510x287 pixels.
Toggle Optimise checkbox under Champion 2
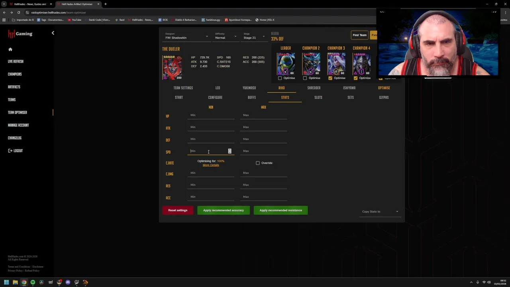(x=305, y=78)
